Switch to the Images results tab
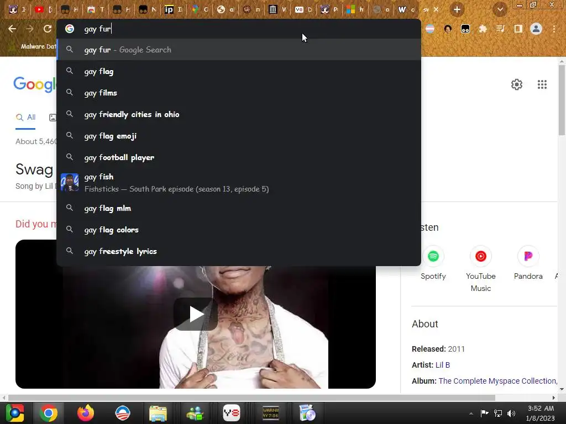 53,118
